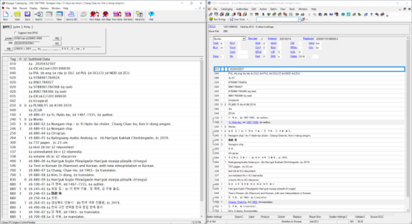
Task: Open the Tools menu in Connexion
Action: [x=292, y=9]
